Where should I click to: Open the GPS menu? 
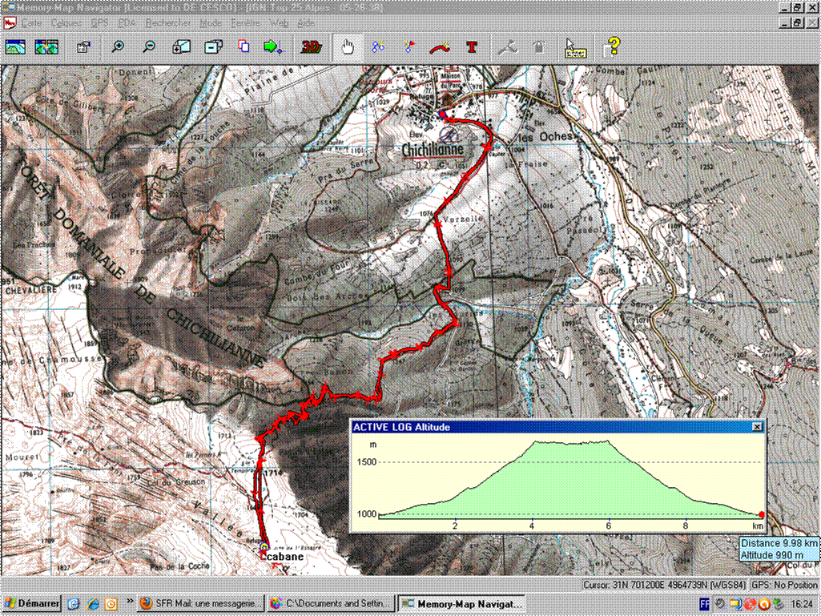pos(99,23)
